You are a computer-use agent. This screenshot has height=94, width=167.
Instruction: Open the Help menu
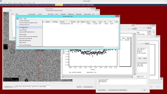34,3
